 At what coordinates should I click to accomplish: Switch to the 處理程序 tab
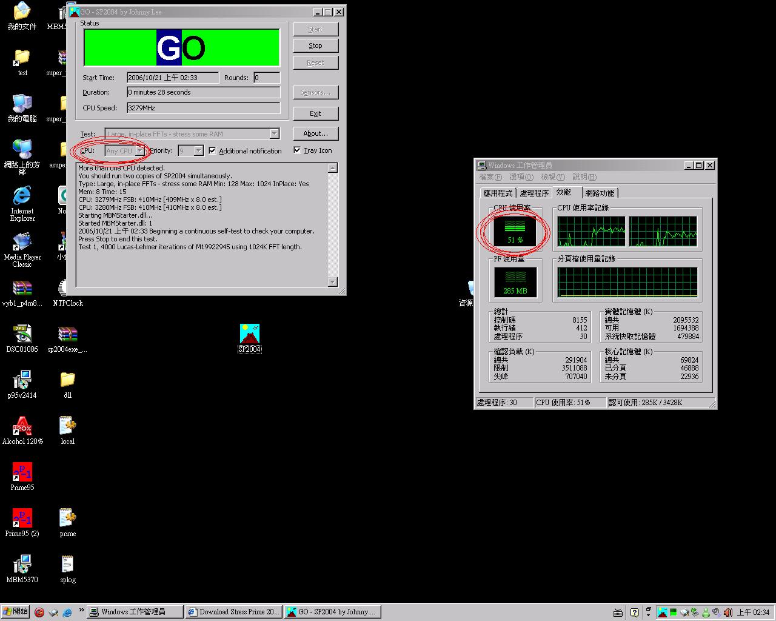click(x=534, y=193)
